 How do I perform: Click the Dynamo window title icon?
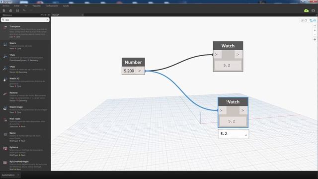(1, 1)
